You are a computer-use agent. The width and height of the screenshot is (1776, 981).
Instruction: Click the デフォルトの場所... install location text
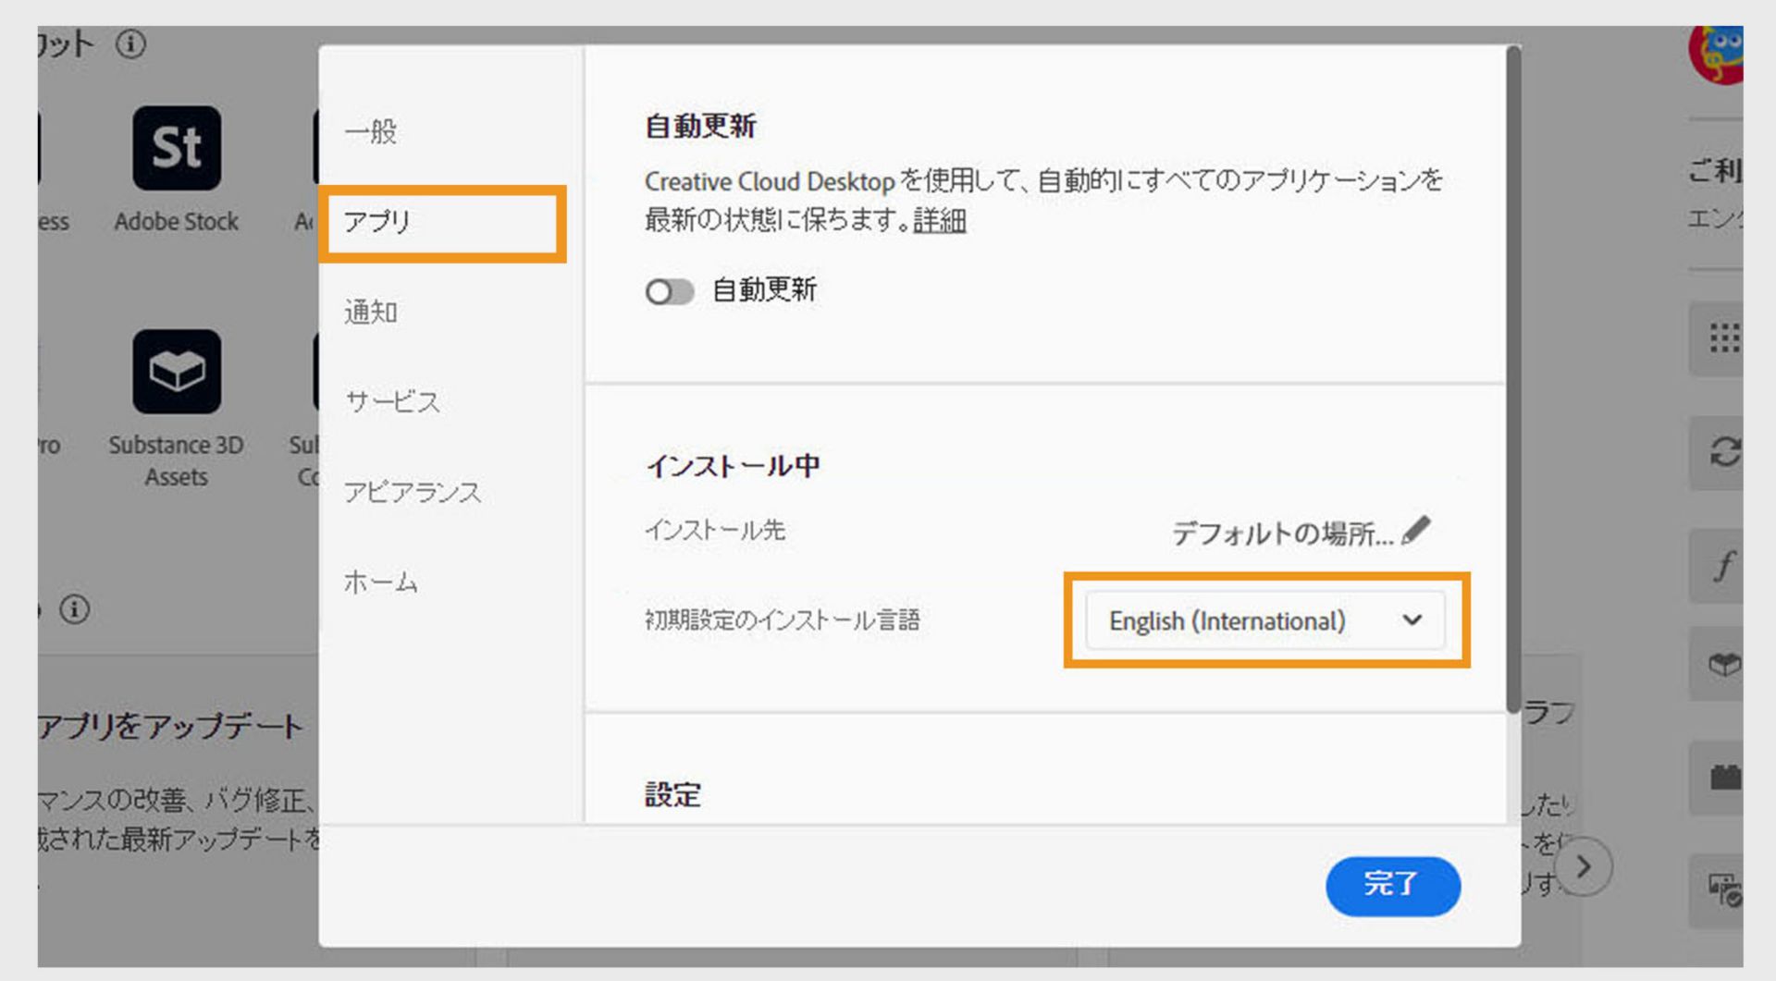[x=1282, y=533]
